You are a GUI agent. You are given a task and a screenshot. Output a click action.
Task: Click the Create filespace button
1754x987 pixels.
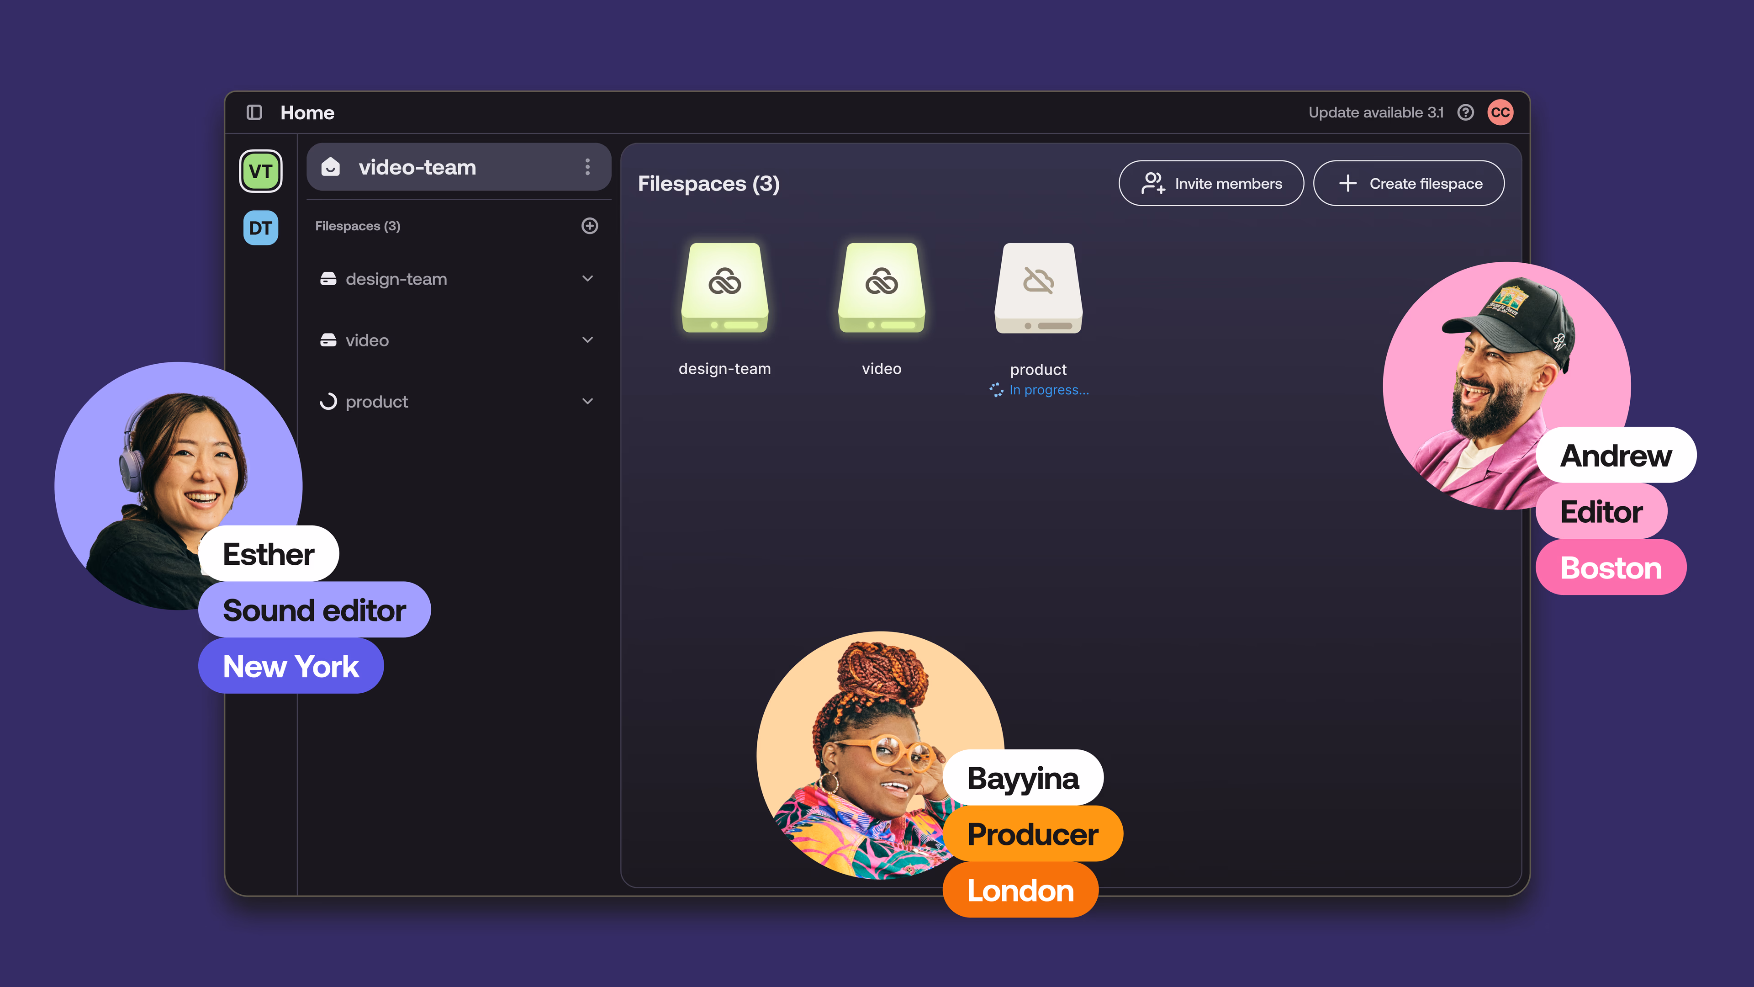tap(1409, 183)
